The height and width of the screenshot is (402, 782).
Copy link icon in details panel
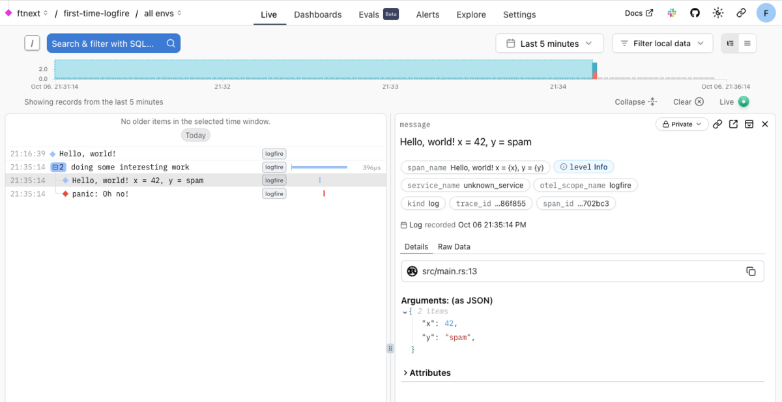coord(717,124)
